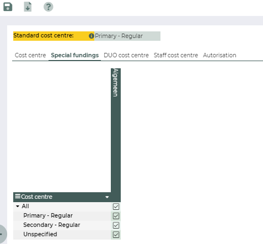Toggle the Unspecified row checkbox
Screen dimensions: 263x244
pos(116,235)
